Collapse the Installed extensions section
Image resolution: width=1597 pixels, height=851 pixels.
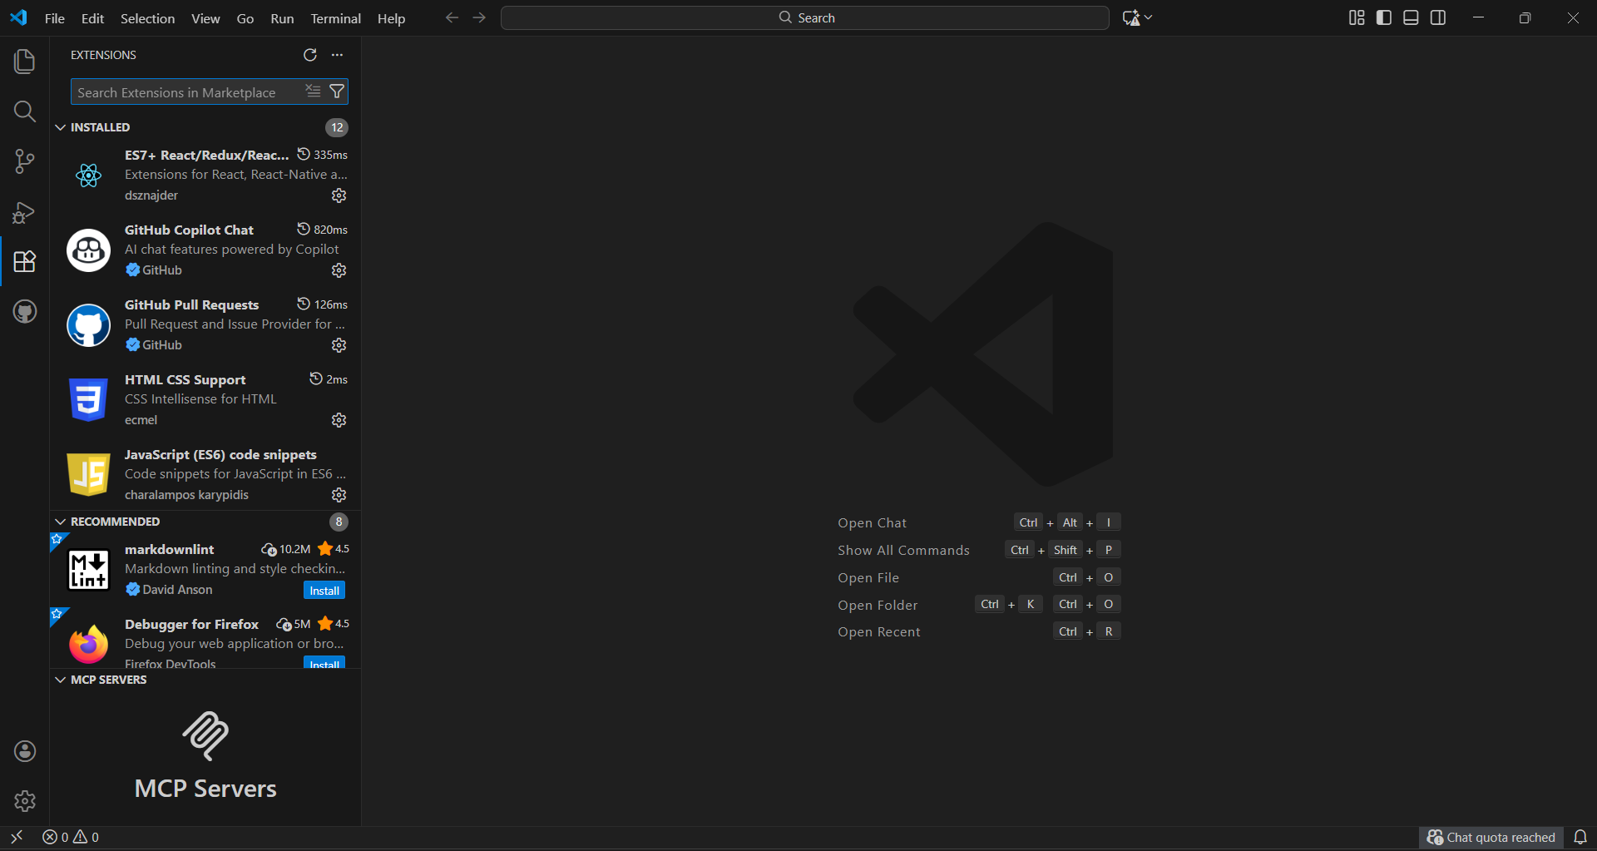coord(61,127)
